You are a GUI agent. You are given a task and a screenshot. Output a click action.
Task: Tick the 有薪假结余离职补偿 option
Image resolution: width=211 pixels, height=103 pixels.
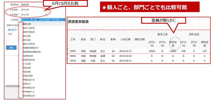[x=21, y=52]
